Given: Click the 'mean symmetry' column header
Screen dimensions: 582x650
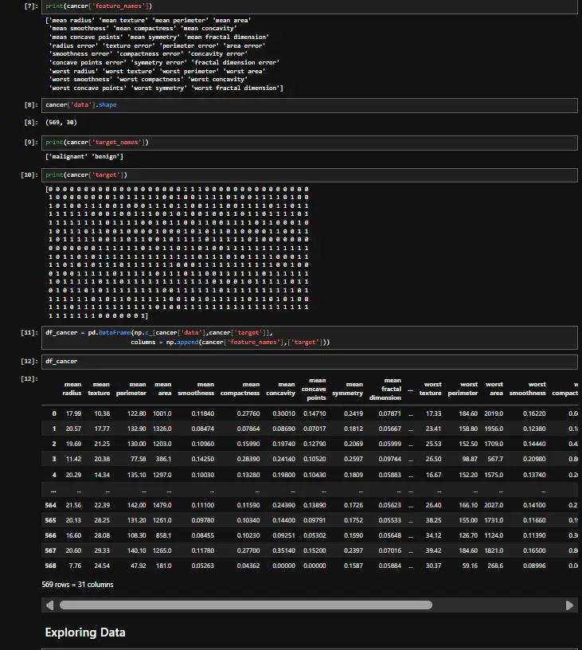Looking at the screenshot, I should pos(348,389).
